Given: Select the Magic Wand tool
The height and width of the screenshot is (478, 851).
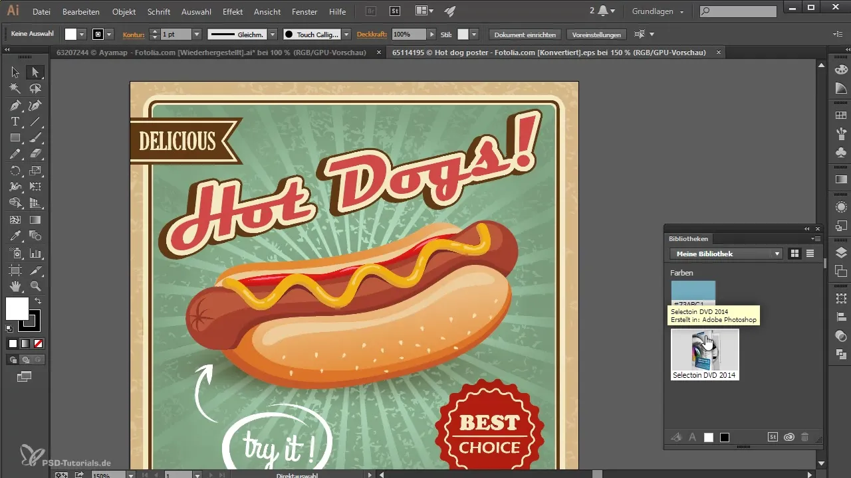Looking at the screenshot, I should [x=15, y=88].
